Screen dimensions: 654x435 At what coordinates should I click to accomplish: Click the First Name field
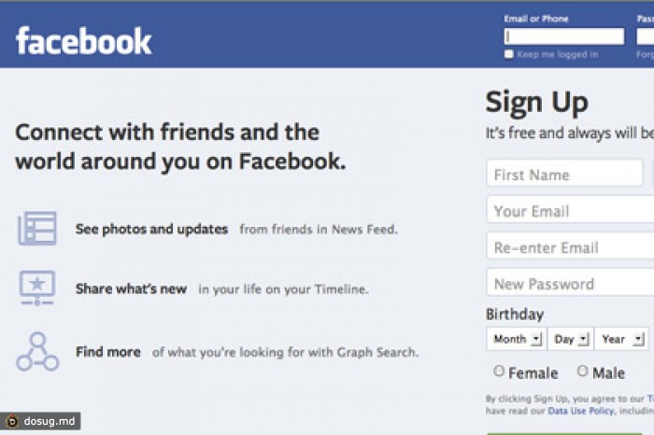564,175
